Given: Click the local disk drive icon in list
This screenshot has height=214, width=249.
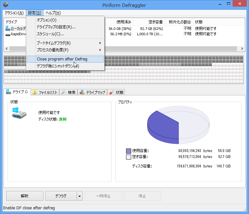Looking at the screenshot, I should [8, 28].
